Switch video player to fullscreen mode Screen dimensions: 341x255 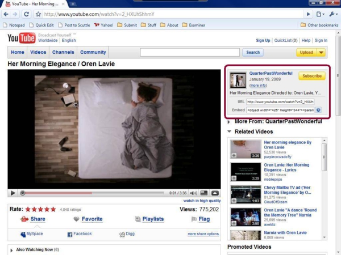215,193
